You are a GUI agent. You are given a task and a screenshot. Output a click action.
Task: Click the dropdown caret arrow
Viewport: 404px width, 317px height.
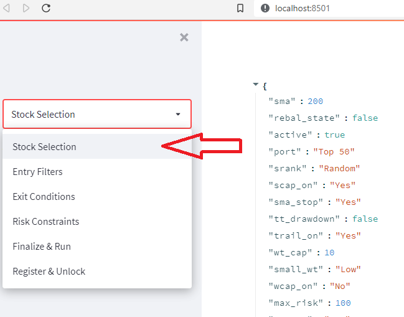coord(178,114)
